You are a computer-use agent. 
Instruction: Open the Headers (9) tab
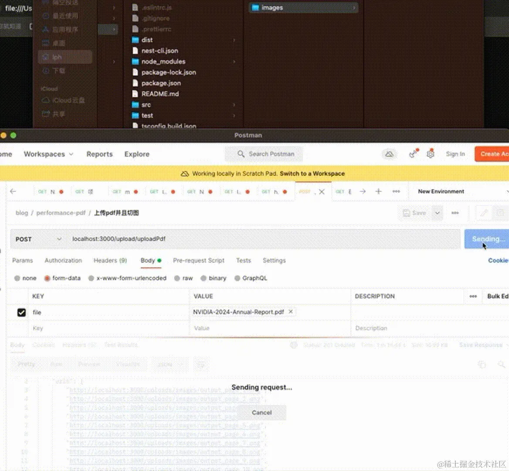[x=110, y=260]
